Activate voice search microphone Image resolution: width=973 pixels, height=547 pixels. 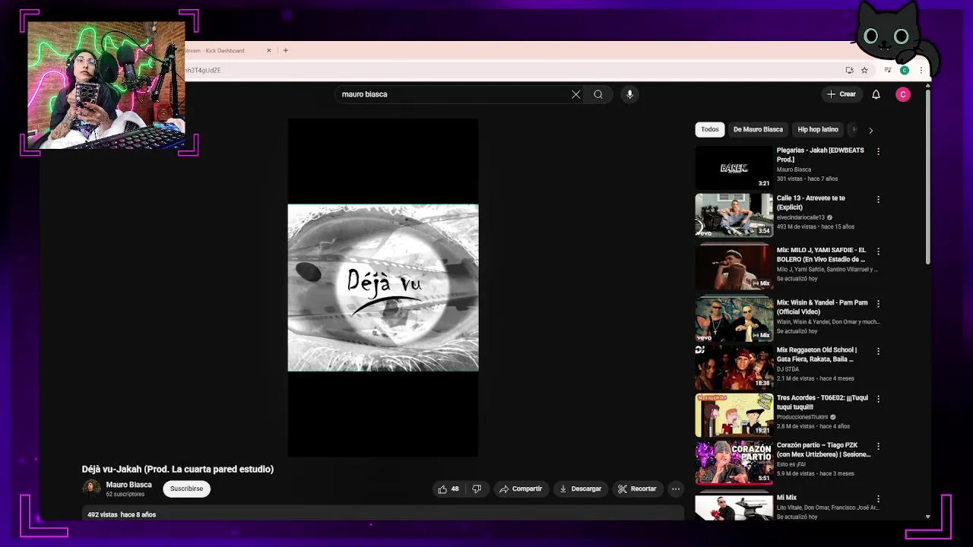[629, 94]
